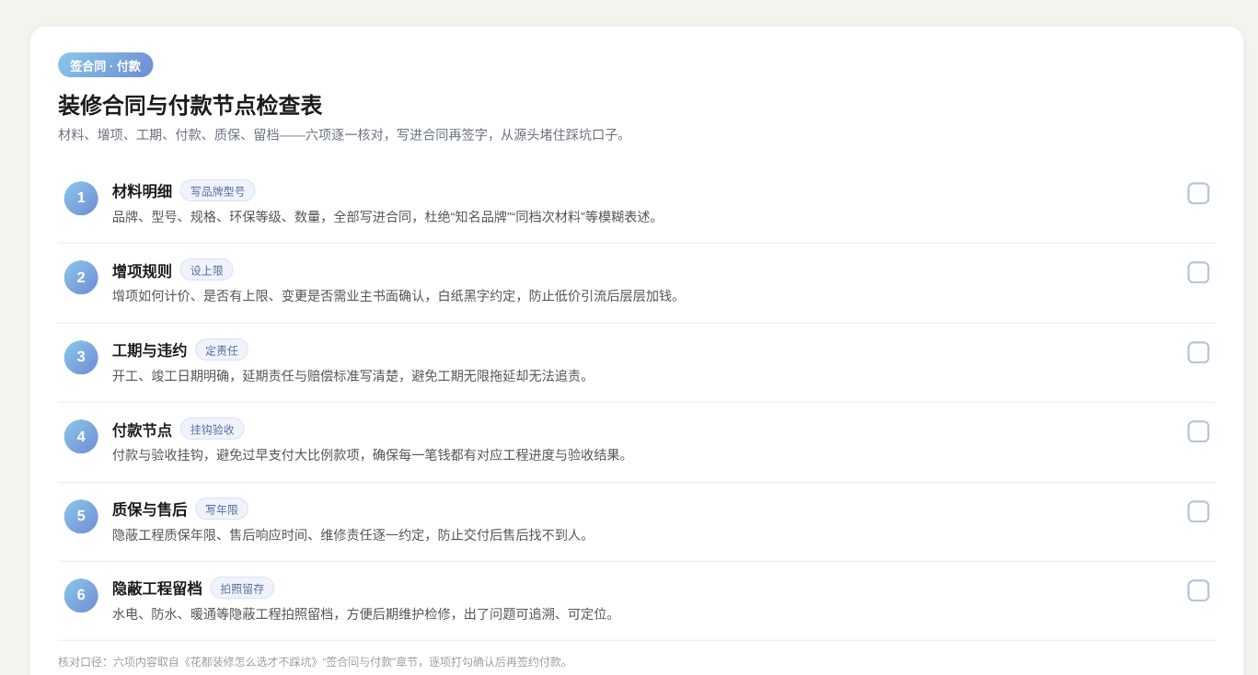Viewport: 1258px width, 675px height.
Task: Tick the 增项规则 checkbox
Action: tap(1198, 272)
